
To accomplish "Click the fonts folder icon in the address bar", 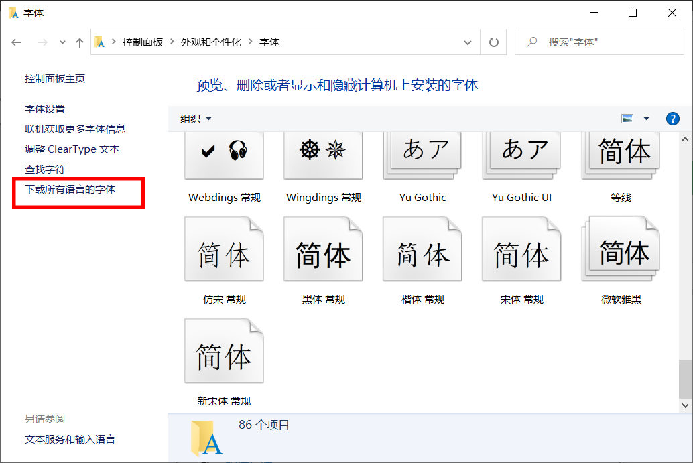I will pos(99,42).
